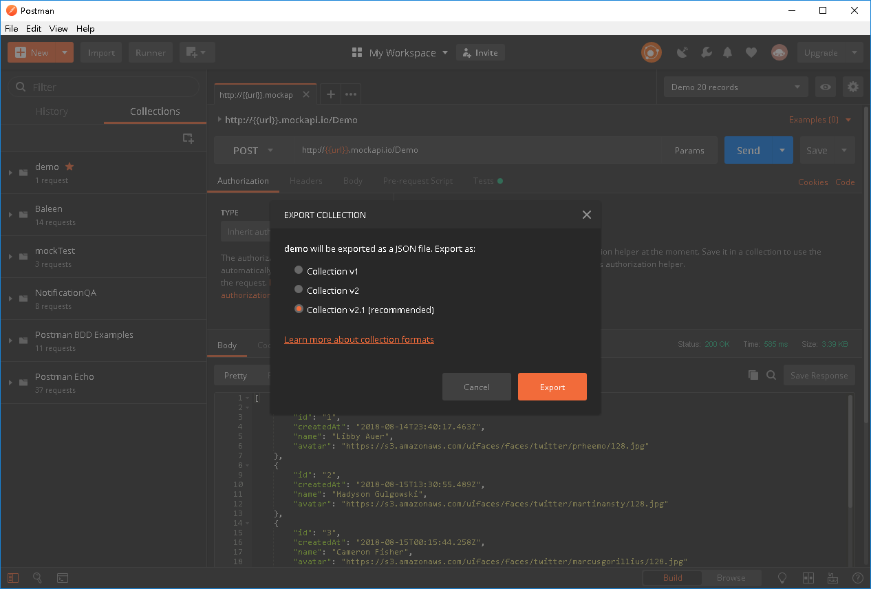
Task: Click the response body vertical scrollbar
Action: (850, 451)
